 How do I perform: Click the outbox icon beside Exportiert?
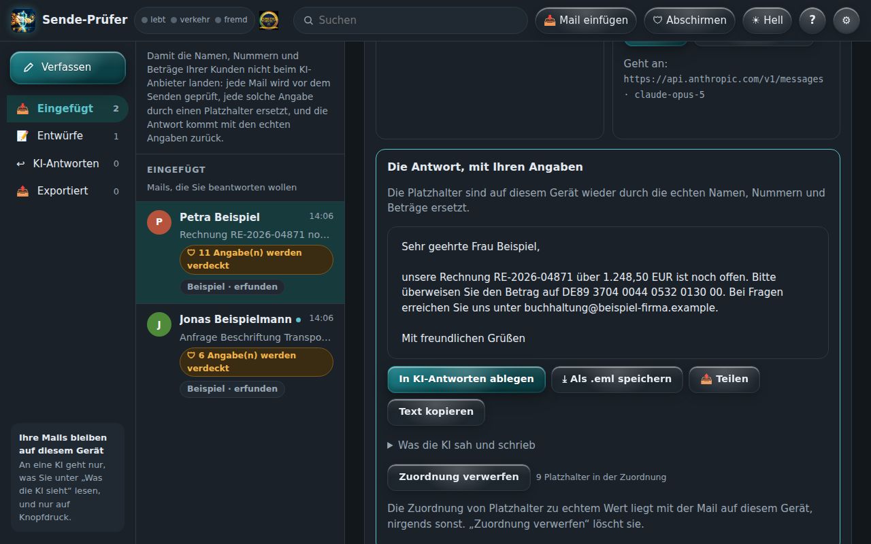pos(23,191)
